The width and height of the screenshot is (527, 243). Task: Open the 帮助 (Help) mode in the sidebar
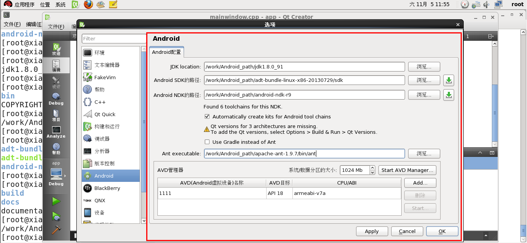[x=56, y=148]
